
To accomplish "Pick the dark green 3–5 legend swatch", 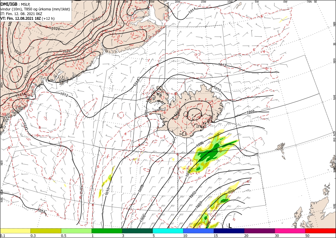I will [137, 231].
